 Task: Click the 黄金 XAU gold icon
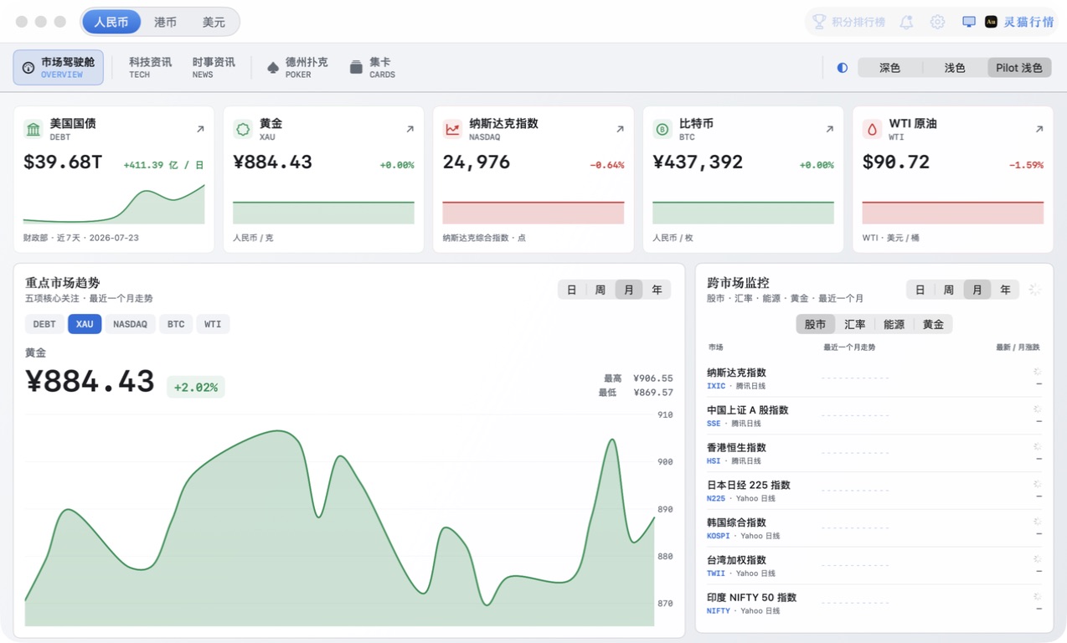coord(243,129)
